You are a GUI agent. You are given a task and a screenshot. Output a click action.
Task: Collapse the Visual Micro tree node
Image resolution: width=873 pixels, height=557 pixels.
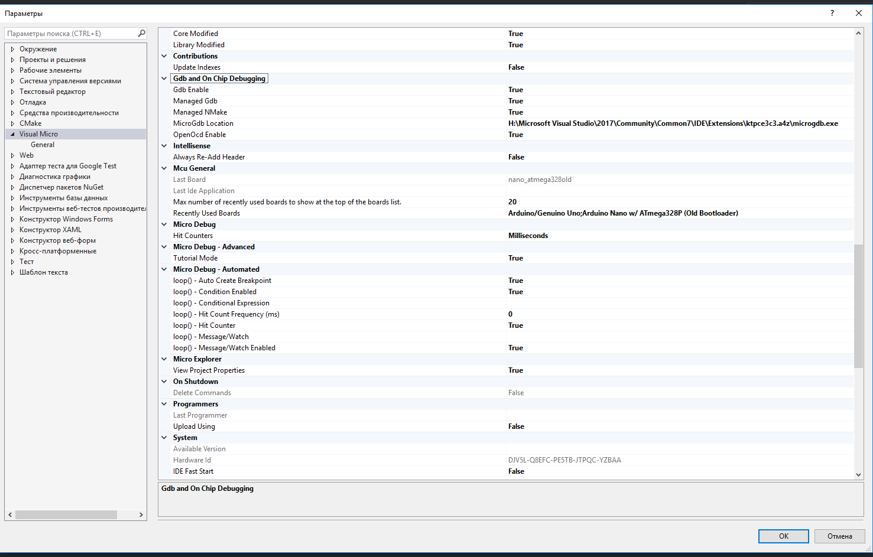(12, 134)
